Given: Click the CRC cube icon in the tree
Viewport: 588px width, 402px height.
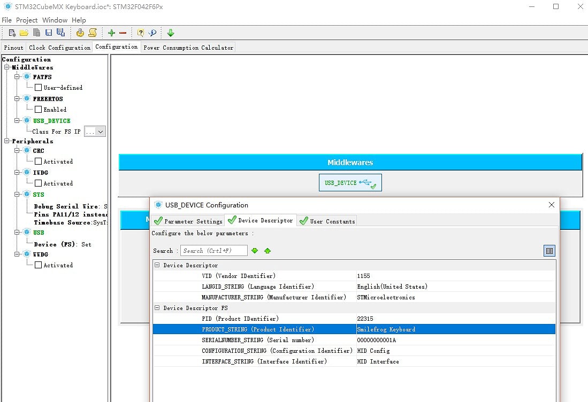Looking at the screenshot, I should pyautogui.click(x=27, y=151).
